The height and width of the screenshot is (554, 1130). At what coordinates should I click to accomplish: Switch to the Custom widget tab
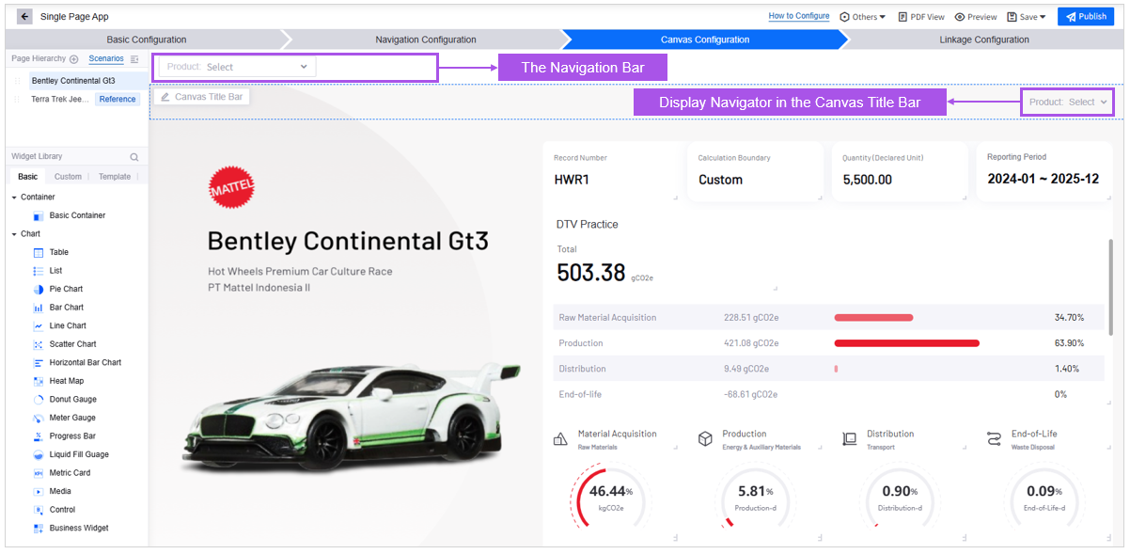pos(68,177)
